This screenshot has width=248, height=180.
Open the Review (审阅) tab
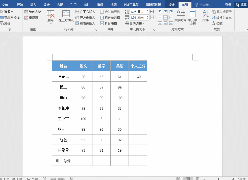point(100,5)
